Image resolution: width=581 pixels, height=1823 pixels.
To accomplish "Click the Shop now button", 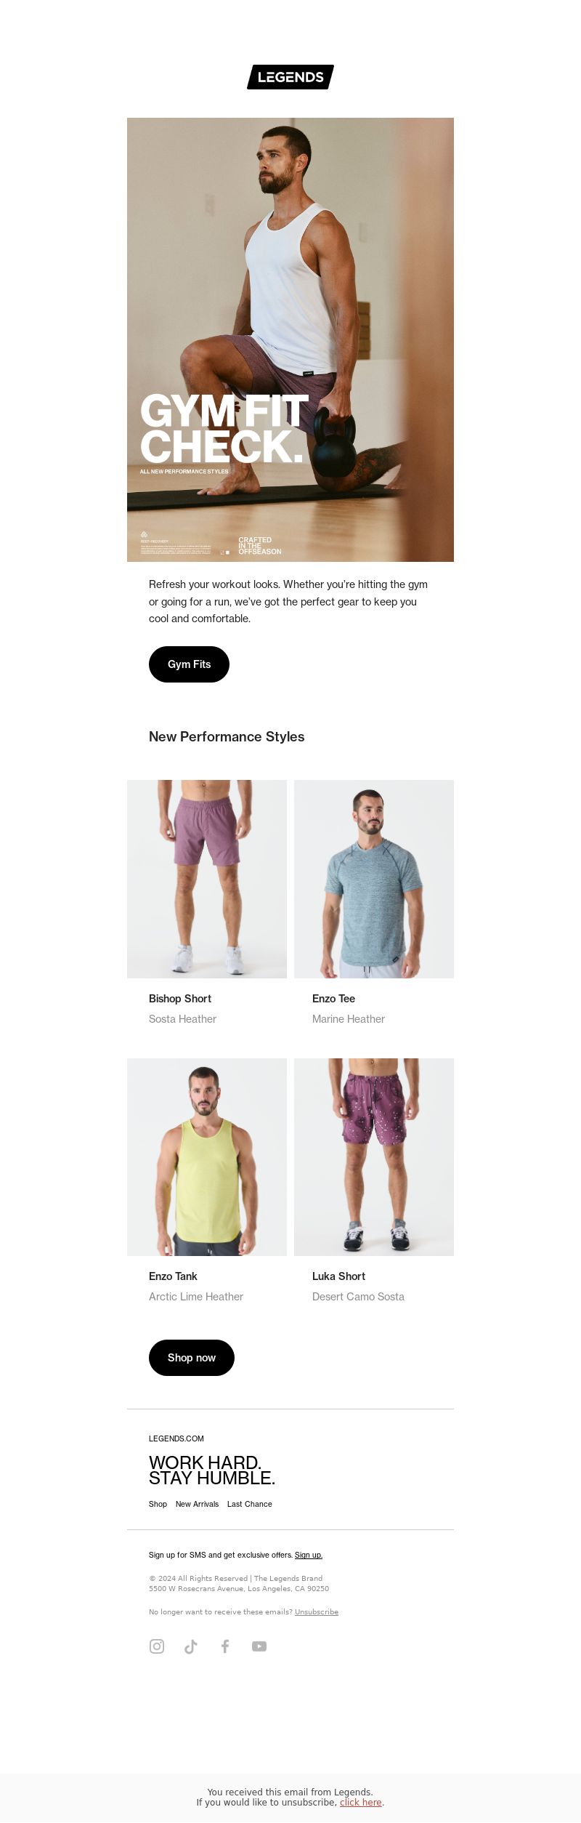I will [192, 1358].
